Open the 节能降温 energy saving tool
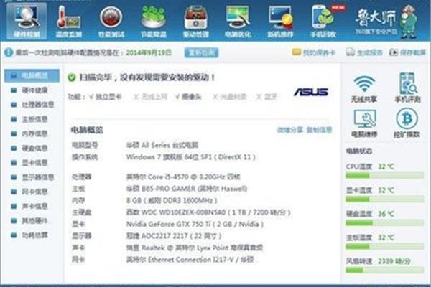 coord(153,22)
